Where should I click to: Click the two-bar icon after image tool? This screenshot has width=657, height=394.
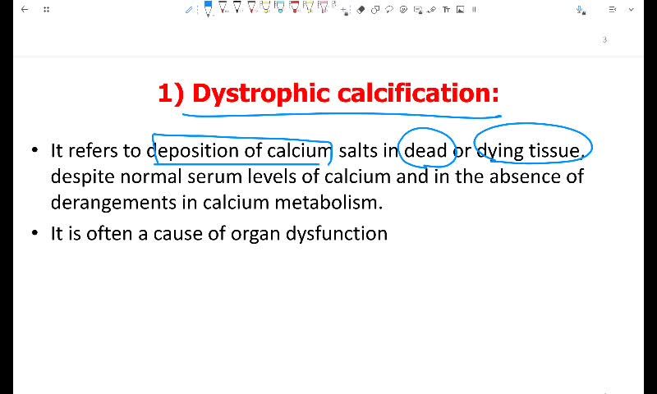[x=475, y=9]
